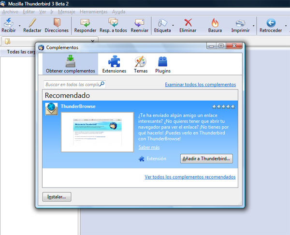Follow the Saber más link
The image size is (290, 235).
point(149,147)
